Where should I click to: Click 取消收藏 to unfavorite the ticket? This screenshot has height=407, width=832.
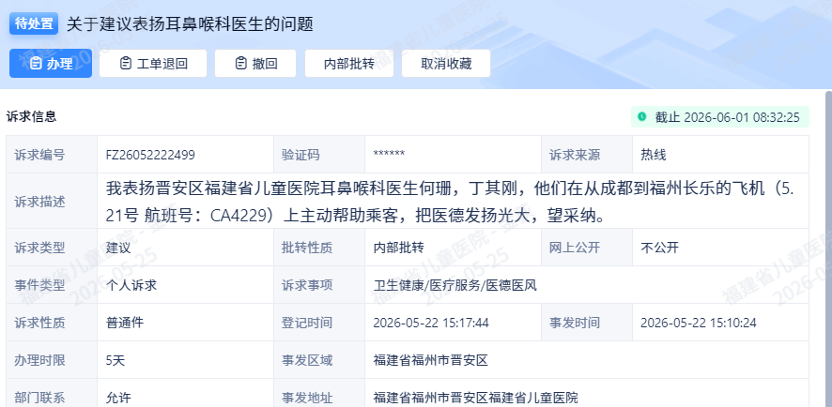point(446,64)
